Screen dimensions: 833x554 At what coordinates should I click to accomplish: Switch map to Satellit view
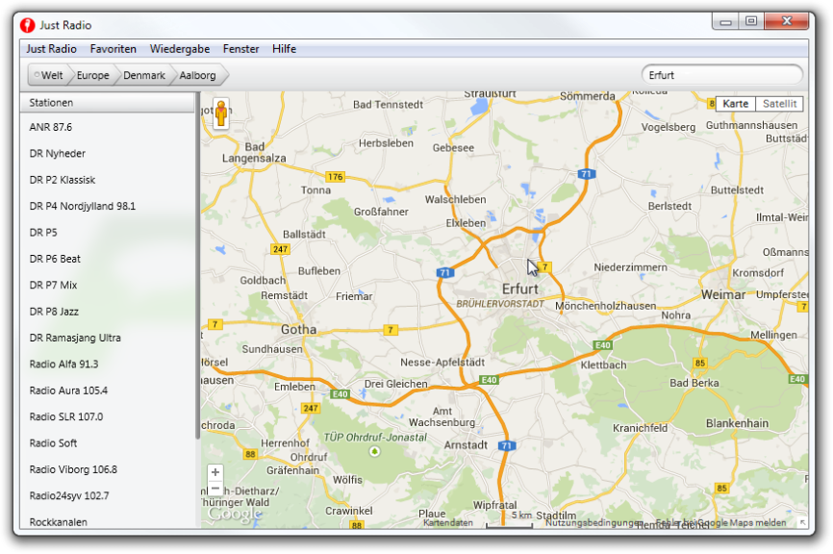[x=778, y=104]
